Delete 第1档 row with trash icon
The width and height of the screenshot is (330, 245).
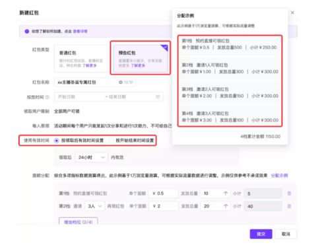coord(289,193)
